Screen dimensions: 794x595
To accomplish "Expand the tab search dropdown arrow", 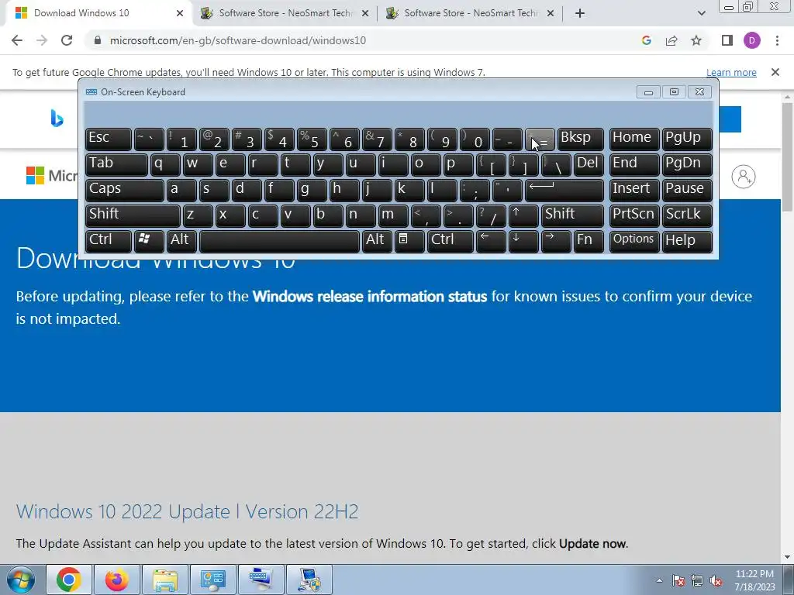I will coord(701,13).
